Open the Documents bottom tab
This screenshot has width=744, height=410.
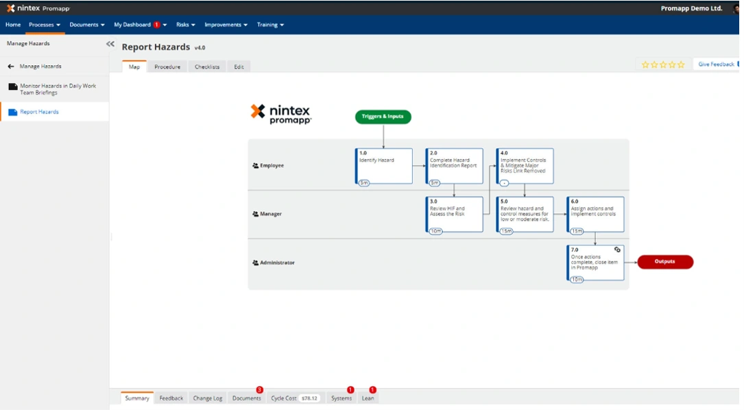[247, 398]
